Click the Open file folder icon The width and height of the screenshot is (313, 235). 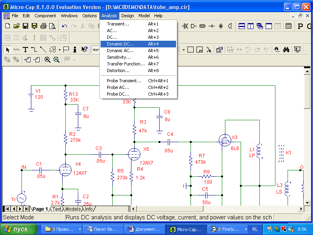[16, 26]
